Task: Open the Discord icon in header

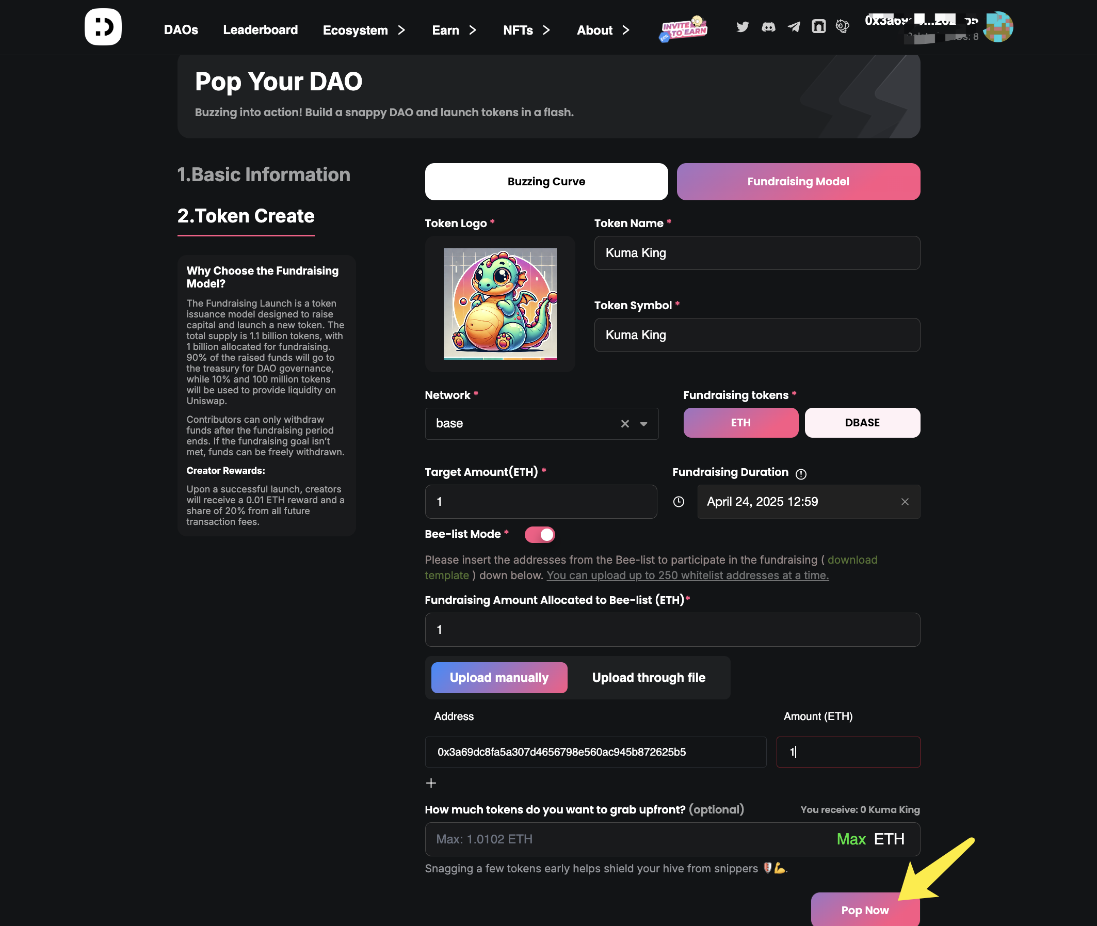Action: pos(768,27)
